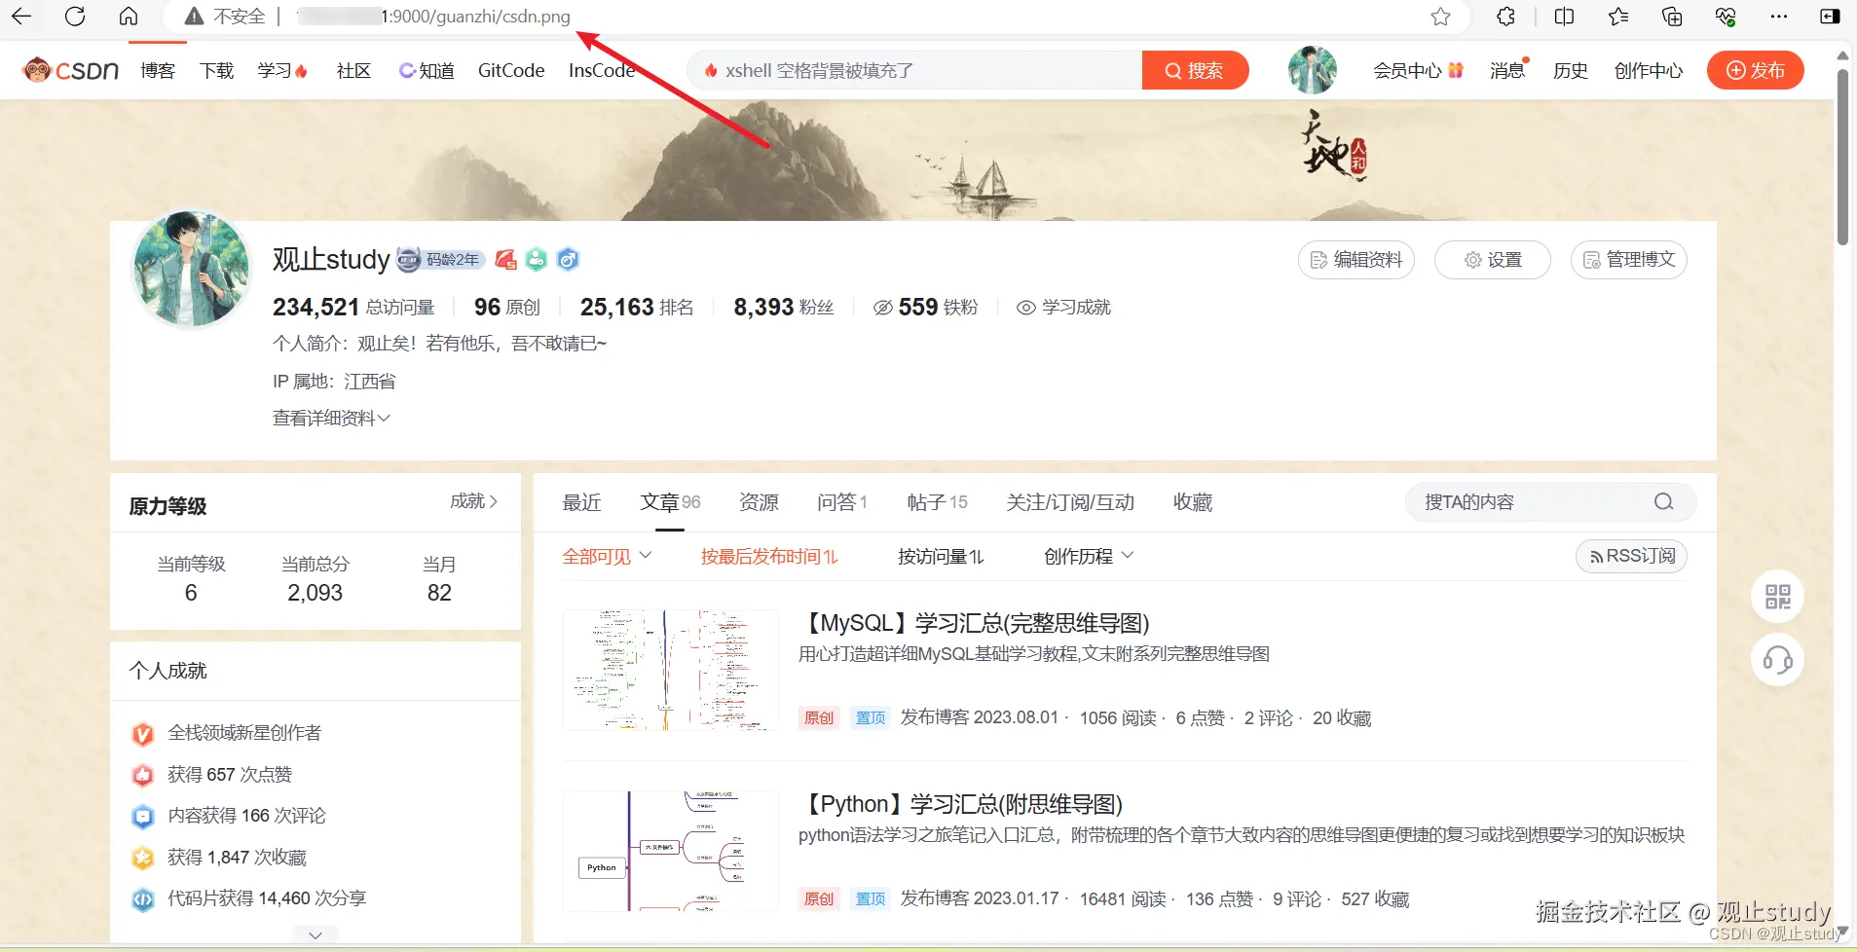Open customer service via the headset icon

[1777, 660]
